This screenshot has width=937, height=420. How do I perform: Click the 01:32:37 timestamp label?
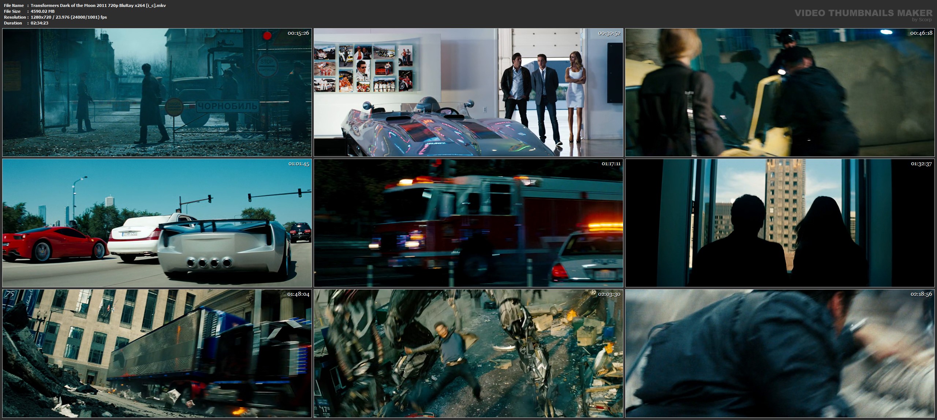(921, 164)
